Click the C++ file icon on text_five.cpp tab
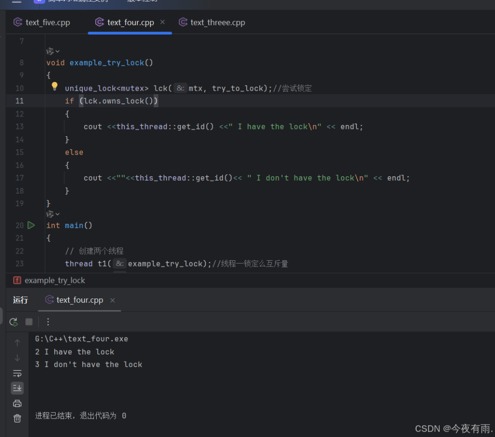 tap(17, 22)
